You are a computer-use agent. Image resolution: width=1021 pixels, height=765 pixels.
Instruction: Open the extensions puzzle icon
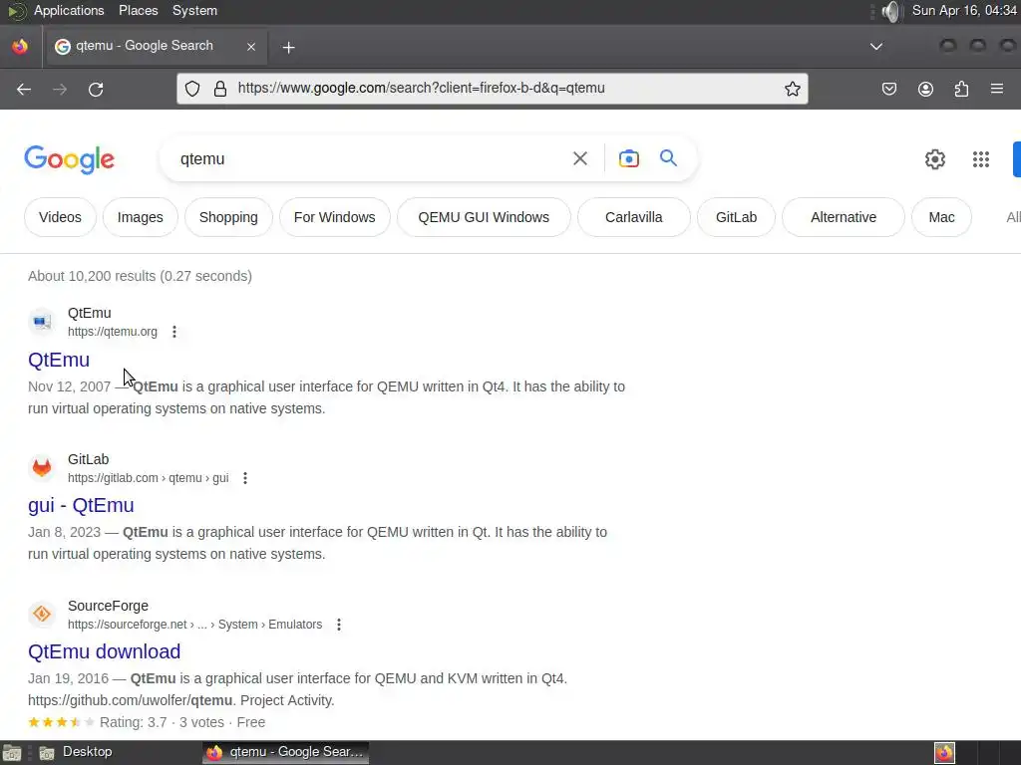click(961, 89)
